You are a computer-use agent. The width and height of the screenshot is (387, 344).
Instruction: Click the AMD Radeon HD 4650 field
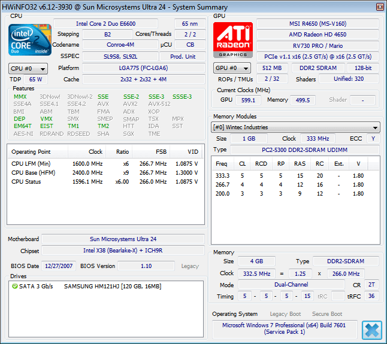click(x=318, y=35)
